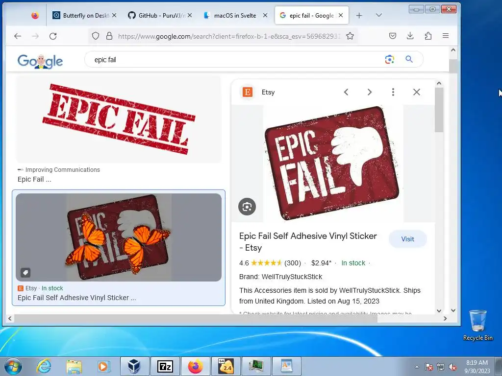The height and width of the screenshot is (376, 502).
Task: Bookmark this page with the star
Action: (x=350, y=36)
